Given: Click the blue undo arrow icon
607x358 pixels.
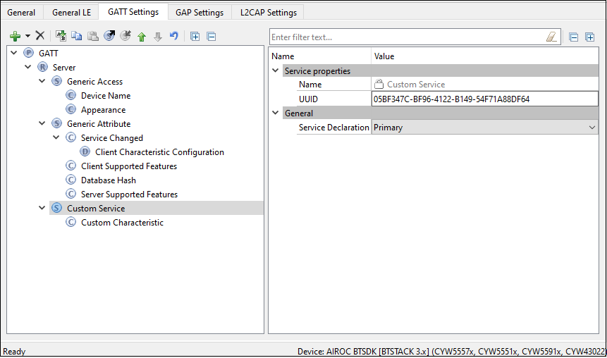Looking at the screenshot, I should coord(173,36).
